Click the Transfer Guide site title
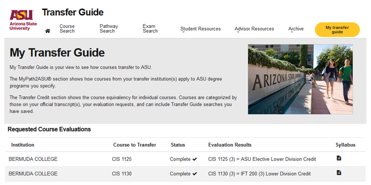Viewport: 371px width, 185px height. pyautogui.click(x=73, y=12)
